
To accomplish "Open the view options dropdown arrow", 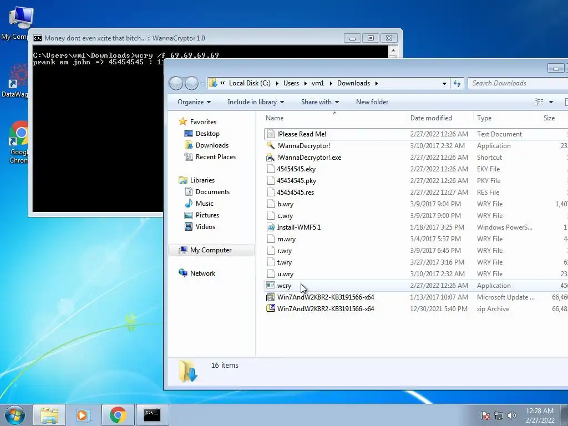I will 551,102.
